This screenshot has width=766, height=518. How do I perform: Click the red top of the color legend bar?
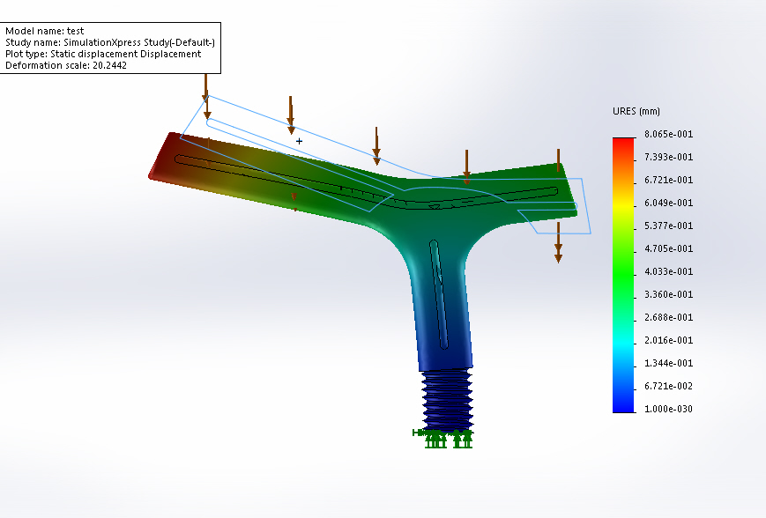click(x=623, y=144)
